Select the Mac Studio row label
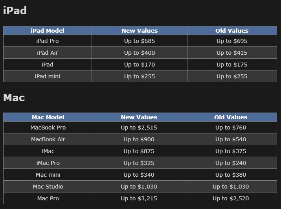This screenshot has width=281, height=209. 48,187
